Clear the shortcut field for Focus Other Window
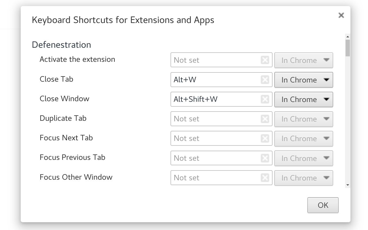Viewport: 368px width, 230px height. [x=265, y=178]
